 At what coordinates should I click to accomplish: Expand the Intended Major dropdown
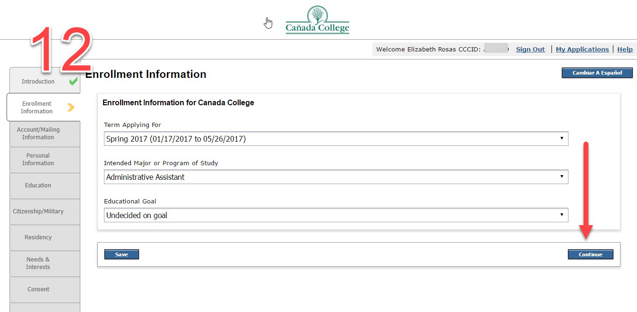[x=336, y=177]
